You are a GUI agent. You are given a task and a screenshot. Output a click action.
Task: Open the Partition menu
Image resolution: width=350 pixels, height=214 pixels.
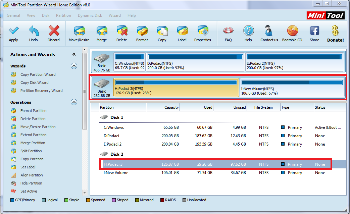coord(63,15)
